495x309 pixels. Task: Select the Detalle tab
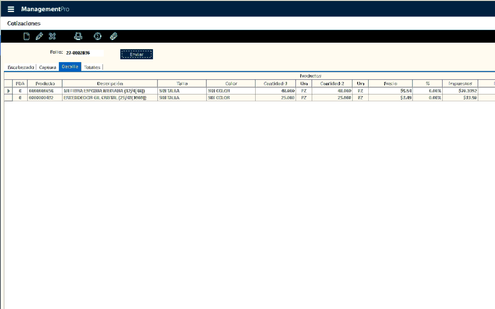pyautogui.click(x=70, y=67)
